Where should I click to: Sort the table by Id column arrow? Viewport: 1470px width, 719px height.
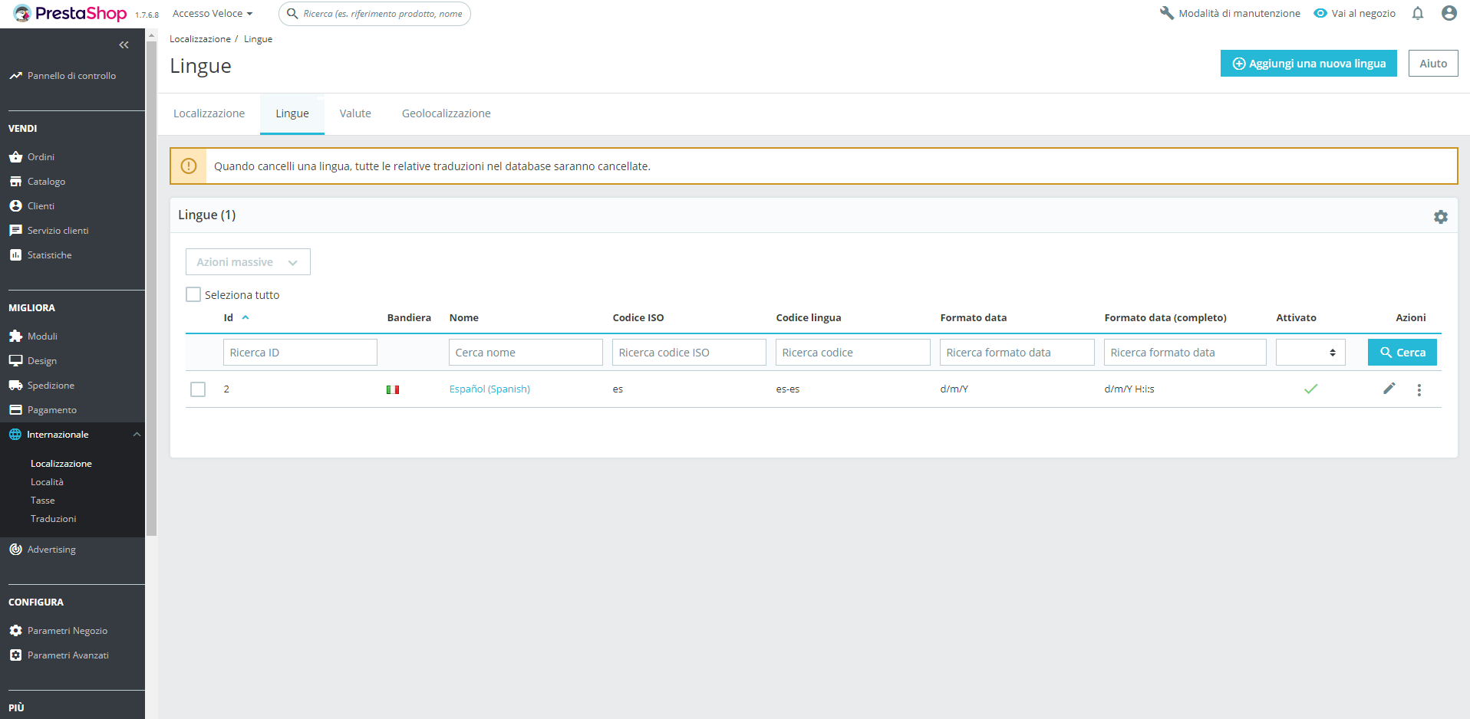246,317
